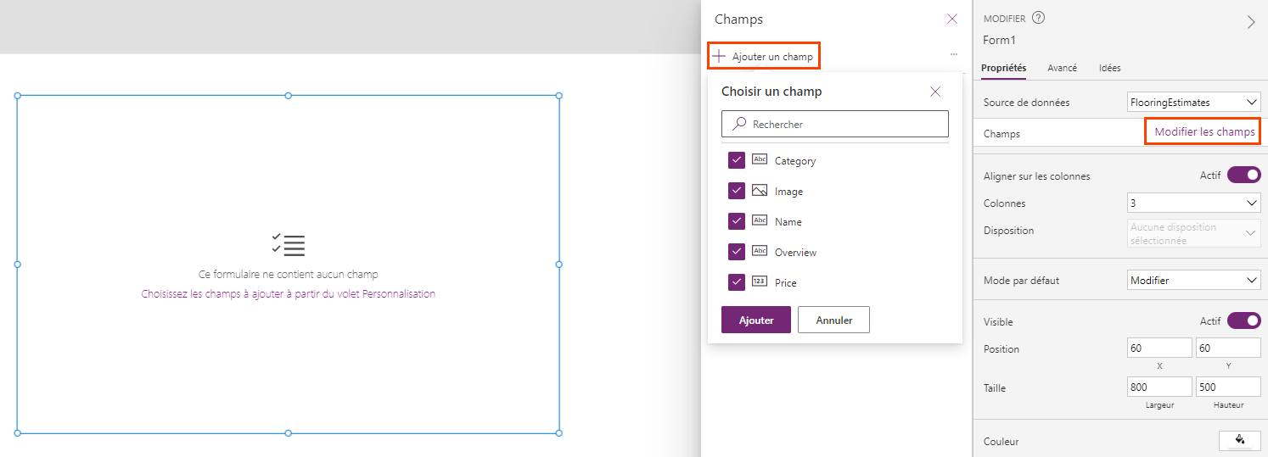Click the magnifier search icon in the field chooser
The width and height of the screenshot is (1268, 457).
[739, 124]
